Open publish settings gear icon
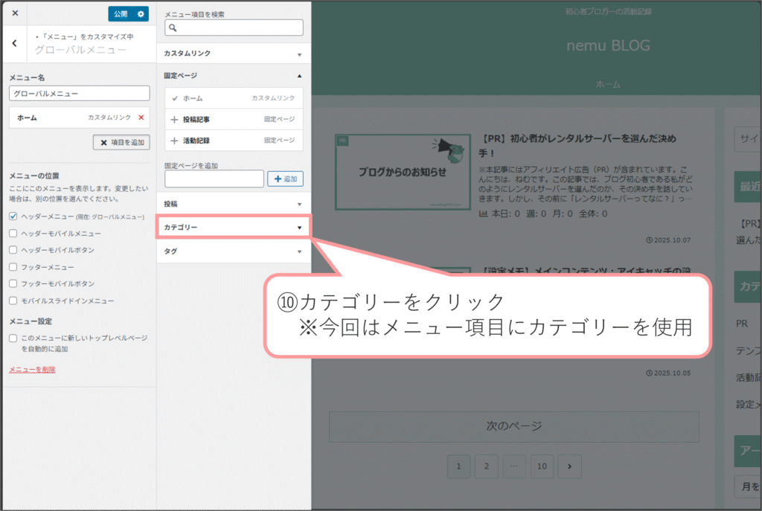Image resolution: width=762 pixels, height=511 pixels. point(141,13)
